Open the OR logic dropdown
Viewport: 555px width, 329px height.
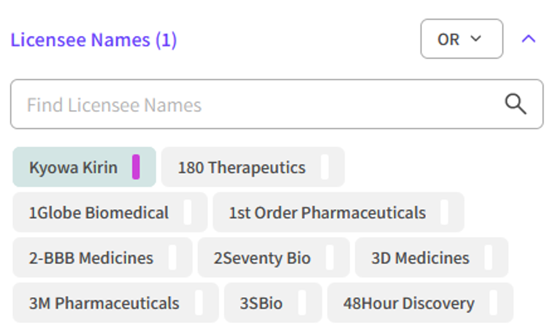pyautogui.click(x=461, y=39)
